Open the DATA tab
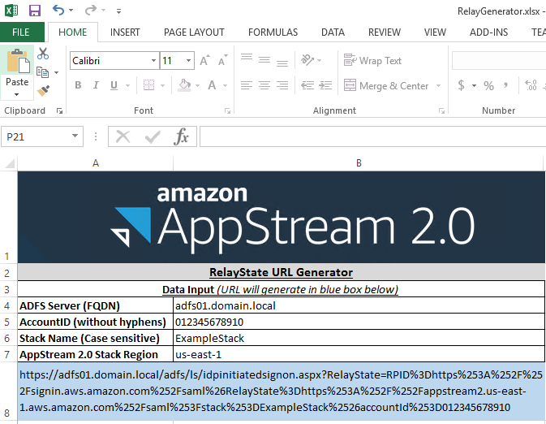Viewport: 546px width, 424px height. pyautogui.click(x=333, y=32)
